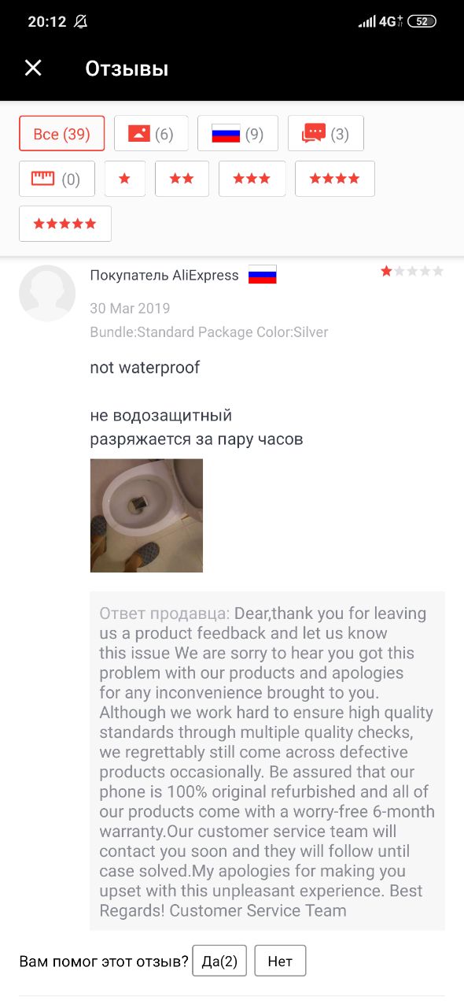
Task: Tap the one-star rating of review
Action: point(412,271)
